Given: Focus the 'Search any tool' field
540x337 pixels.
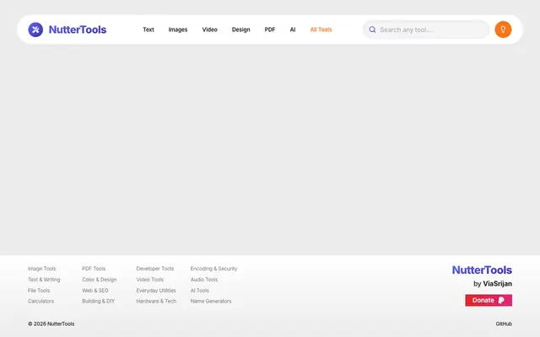Looking at the screenshot, I should click(426, 29).
